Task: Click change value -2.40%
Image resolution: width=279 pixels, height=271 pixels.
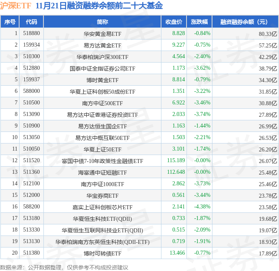Action: pyautogui.click(x=202, y=57)
